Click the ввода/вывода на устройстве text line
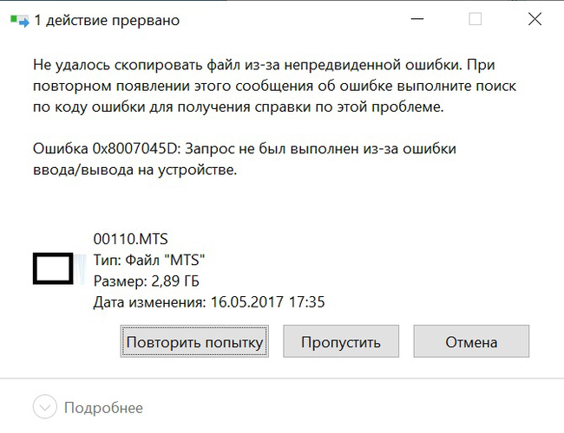This screenshot has height=433, width=564. 134,170
